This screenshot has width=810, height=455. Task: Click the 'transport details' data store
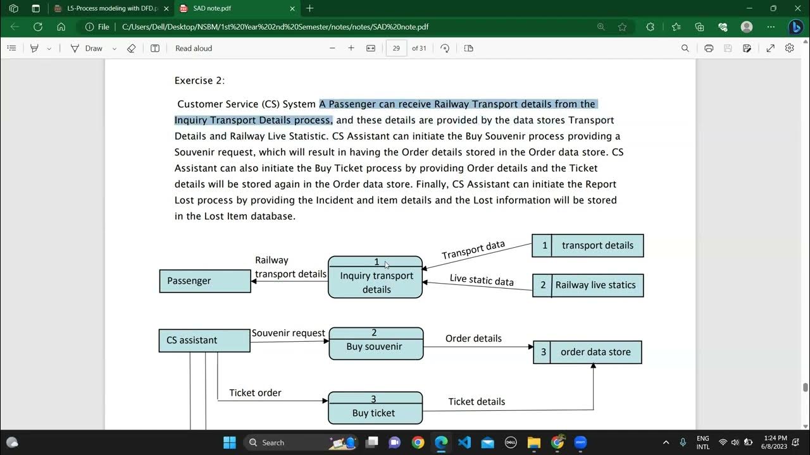pos(588,245)
